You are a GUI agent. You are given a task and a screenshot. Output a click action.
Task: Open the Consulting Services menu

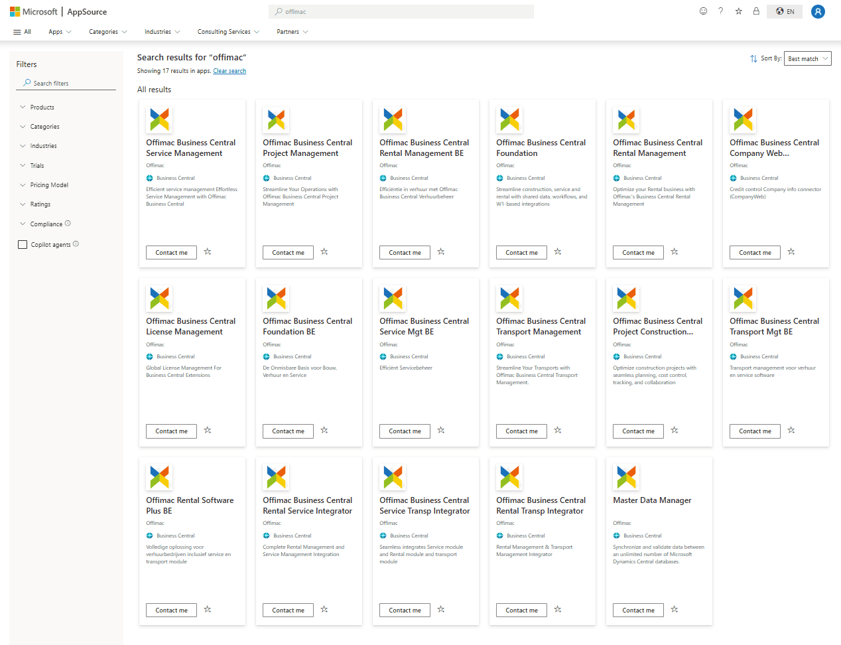point(228,32)
